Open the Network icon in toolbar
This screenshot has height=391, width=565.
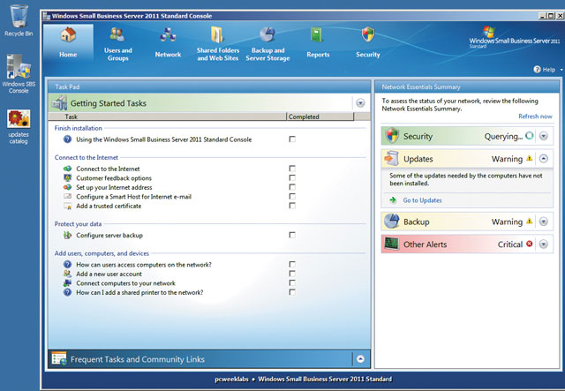[x=168, y=35]
